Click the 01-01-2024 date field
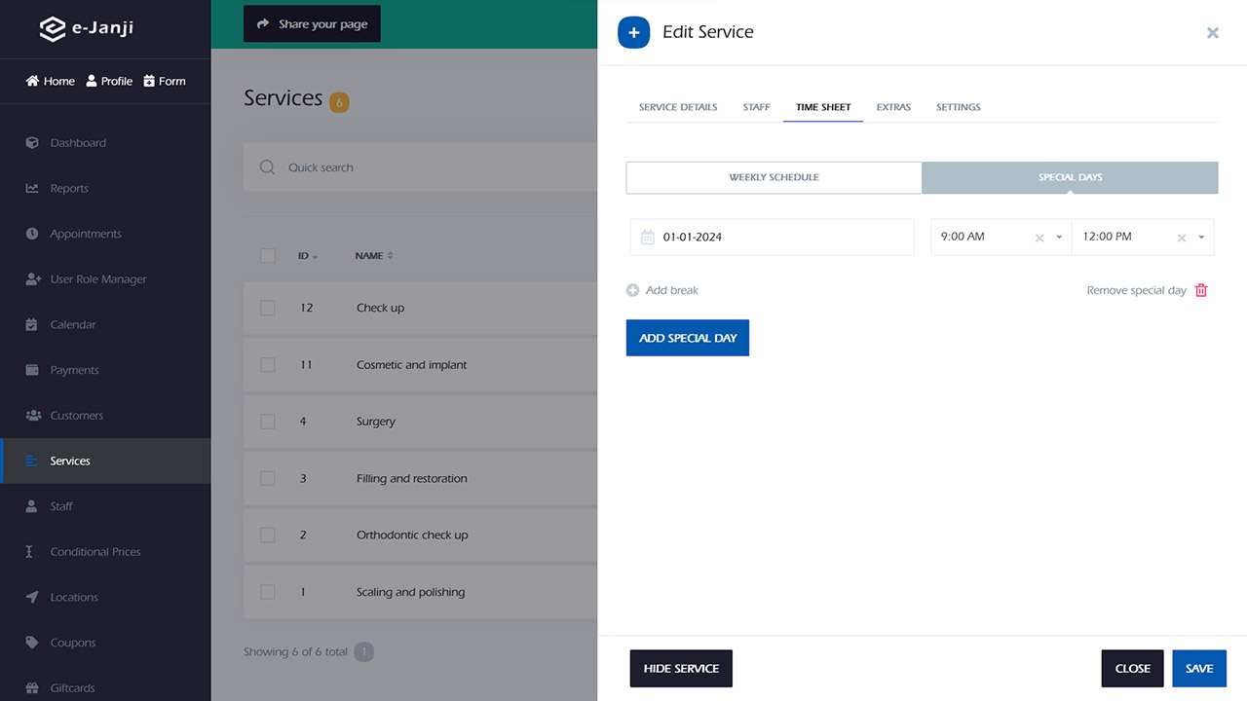Screen dimensions: 1247x701 pos(773,237)
